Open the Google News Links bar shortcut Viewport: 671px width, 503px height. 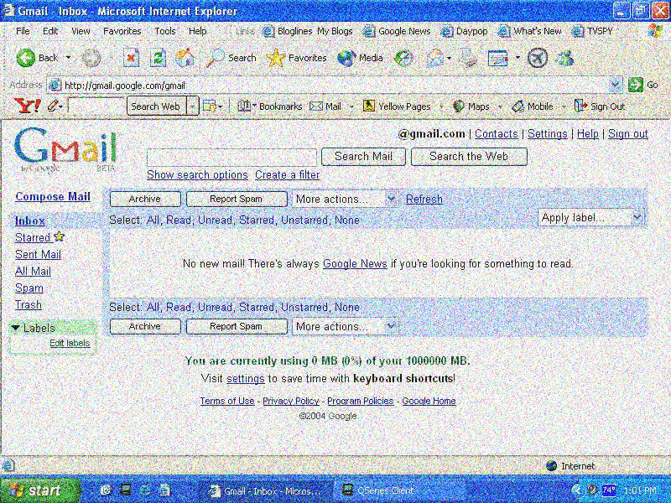pos(397,31)
